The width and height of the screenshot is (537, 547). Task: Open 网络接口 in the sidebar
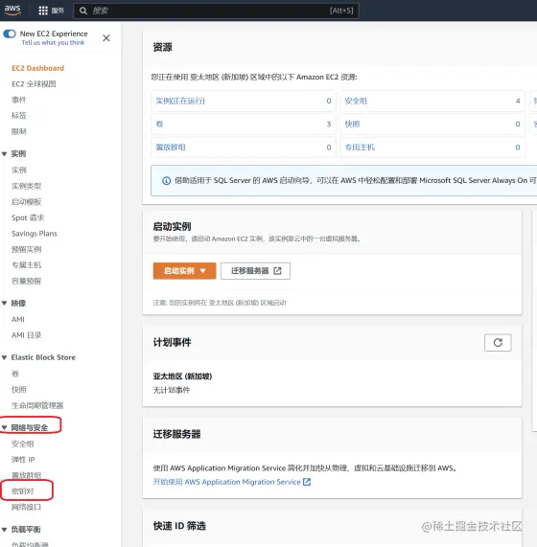(x=26, y=507)
